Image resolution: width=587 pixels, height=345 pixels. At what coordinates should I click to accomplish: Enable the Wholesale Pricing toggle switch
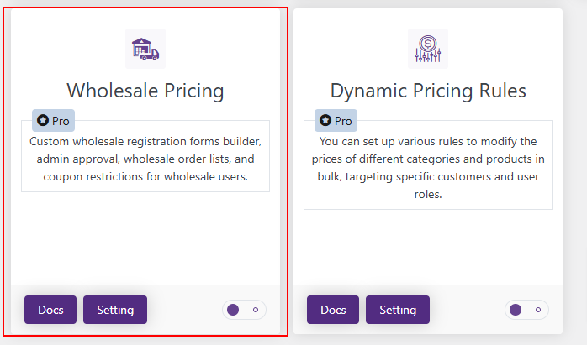244,310
